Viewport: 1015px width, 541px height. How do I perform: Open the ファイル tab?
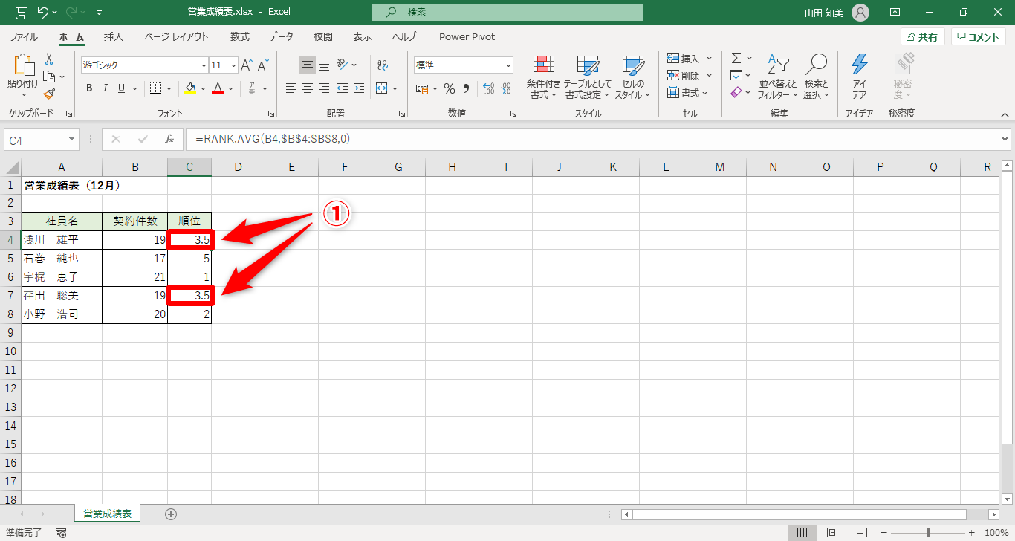(24, 36)
